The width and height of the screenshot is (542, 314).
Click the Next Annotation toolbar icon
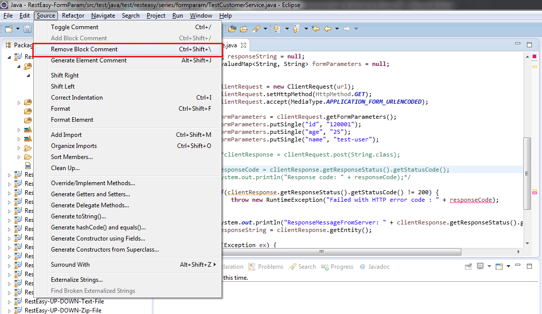tap(277, 29)
